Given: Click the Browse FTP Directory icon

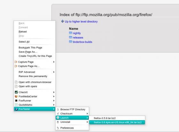Looking at the screenshot, I should pyautogui.click(x=58, y=109).
